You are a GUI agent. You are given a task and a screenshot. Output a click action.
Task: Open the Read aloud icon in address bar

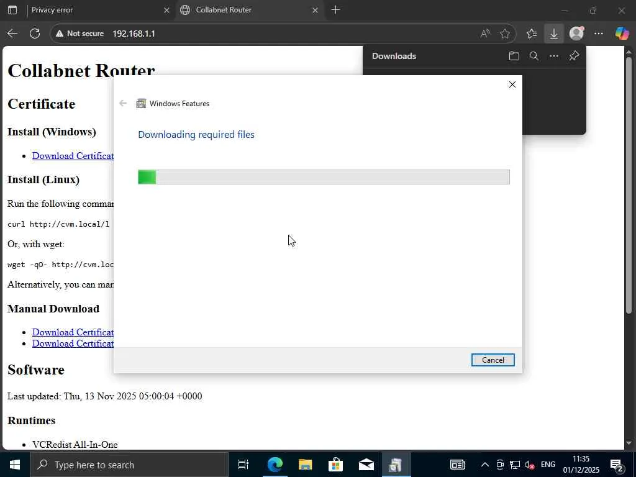[485, 34]
